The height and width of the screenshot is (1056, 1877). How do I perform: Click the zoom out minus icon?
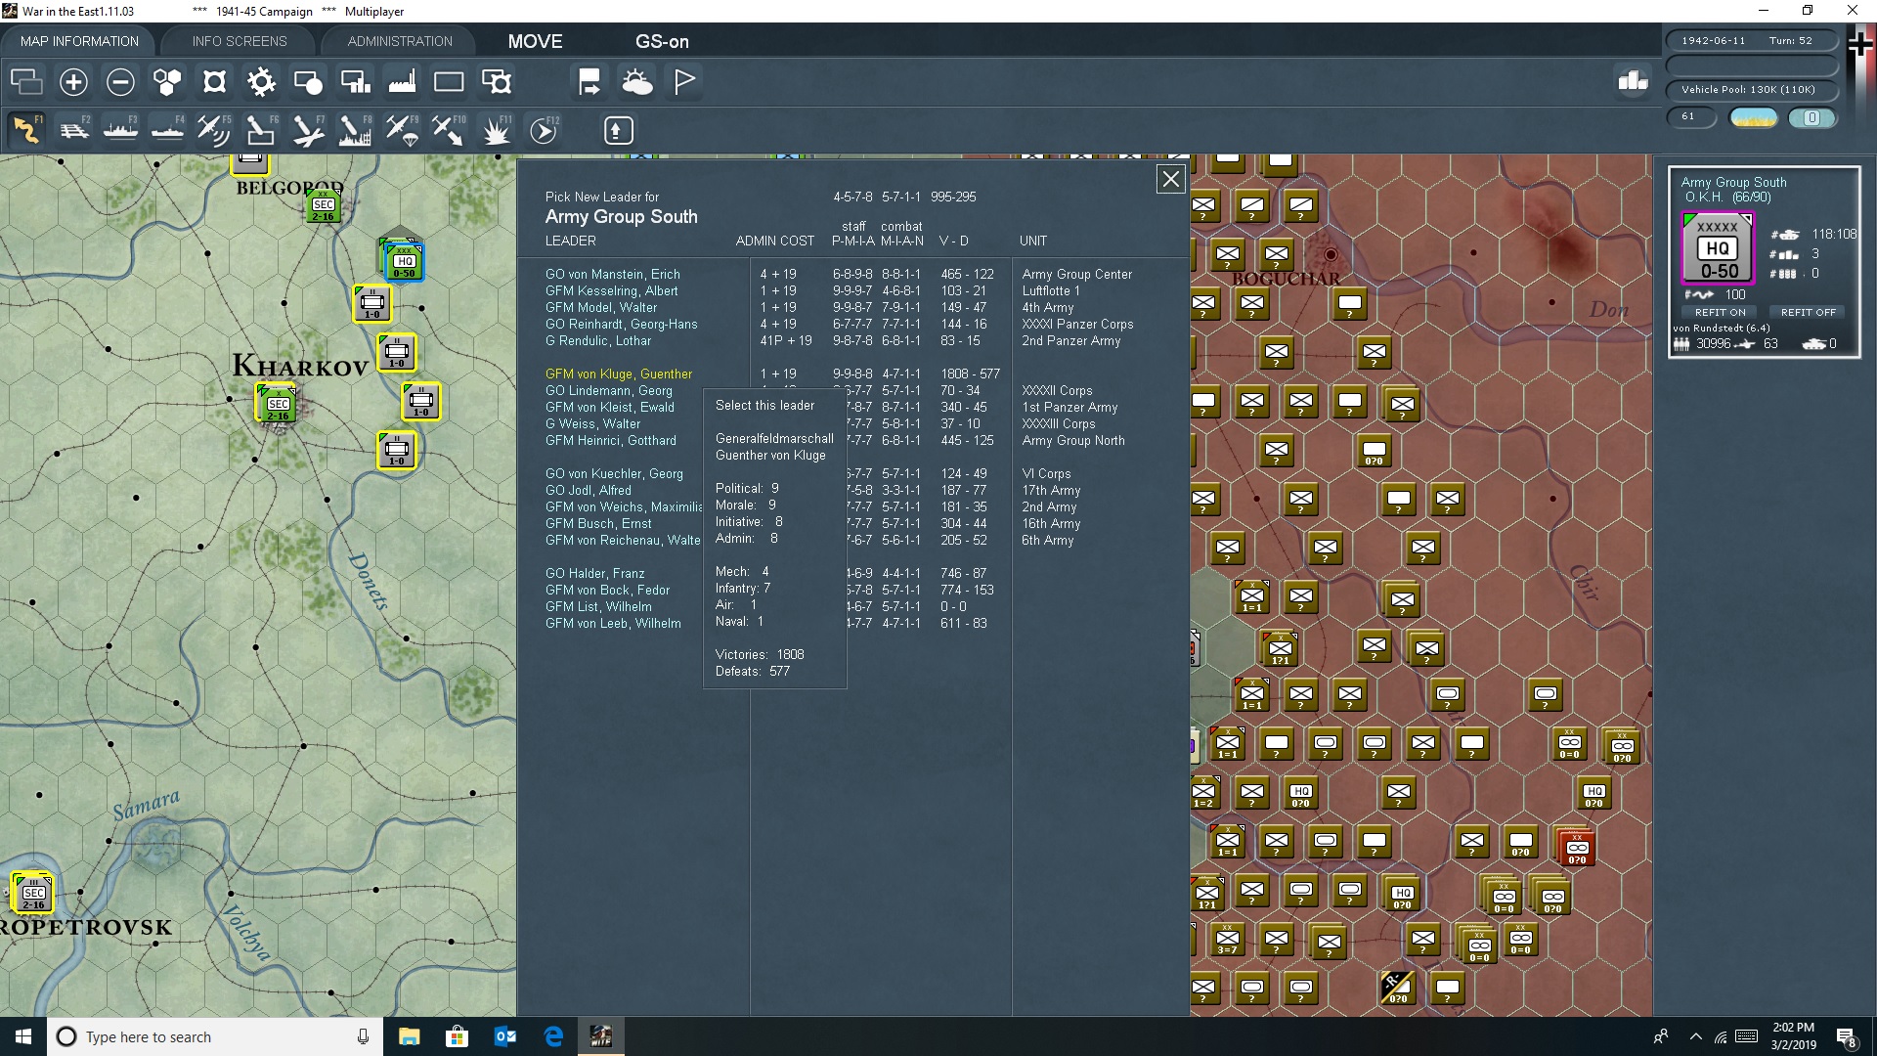[120, 82]
